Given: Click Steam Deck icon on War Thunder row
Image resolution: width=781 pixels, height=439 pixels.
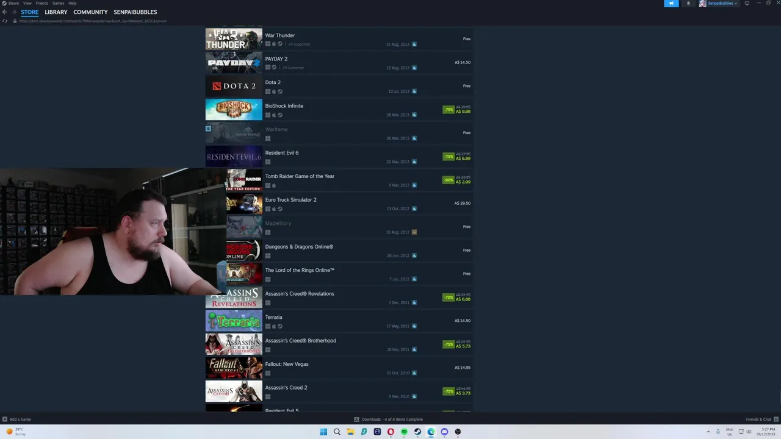Looking at the screenshot, I should tap(414, 44).
